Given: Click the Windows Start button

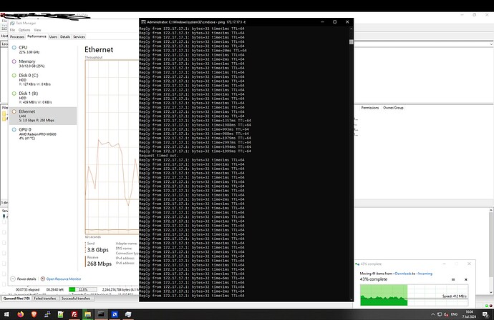Looking at the screenshot, I should coord(6,314).
